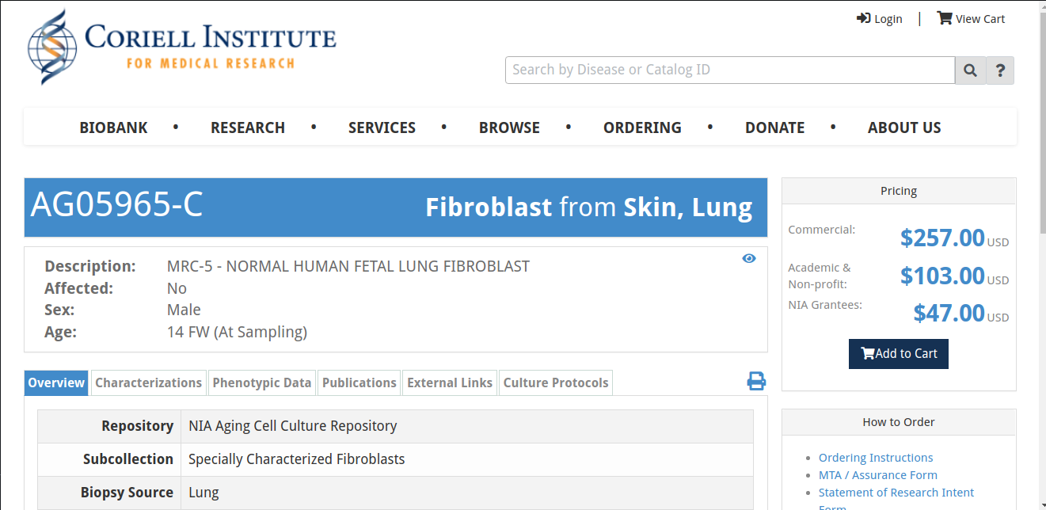Expand the ORDERING navigation menu
Screen dimensions: 1046x510
tap(642, 127)
